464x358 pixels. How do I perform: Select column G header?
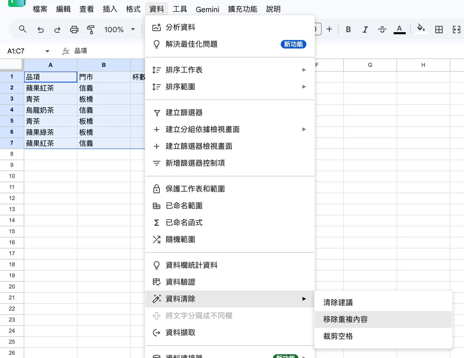click(370, 65)
